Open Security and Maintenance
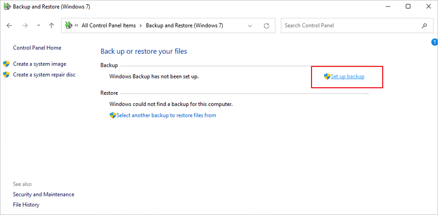This screenshot has height=215, width=438. [x=44, y=194]
